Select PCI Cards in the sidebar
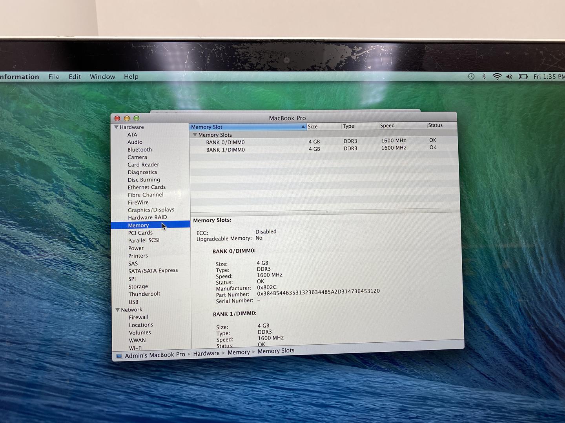The height and width of the screenshot is (423, 565). pyautogui.click(x=140, y=233)
